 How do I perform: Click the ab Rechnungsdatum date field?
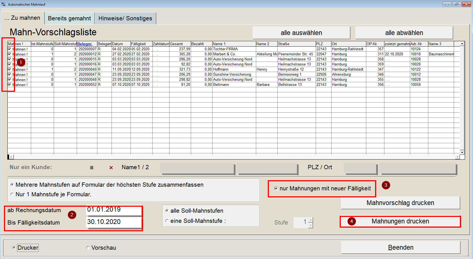pos(114,210)
